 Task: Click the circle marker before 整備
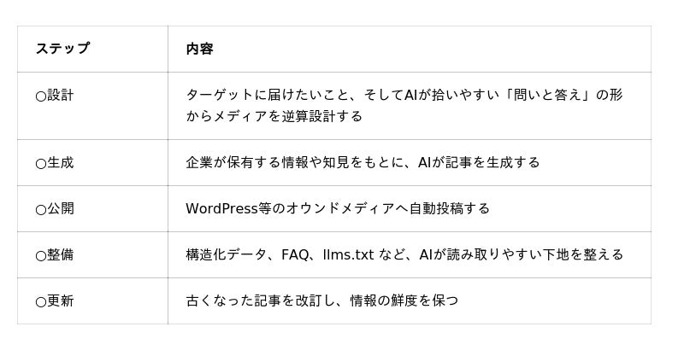coord(40,256)
